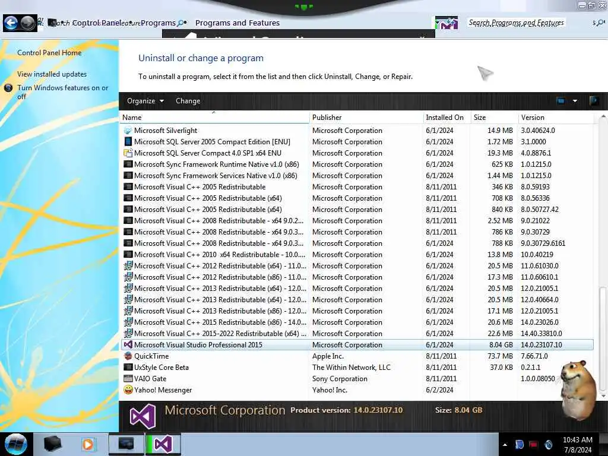The width and height of the screenshot is (608, 456).
Task: Click Apple Inc. publisher cell
Action: [x=328, y=356]
